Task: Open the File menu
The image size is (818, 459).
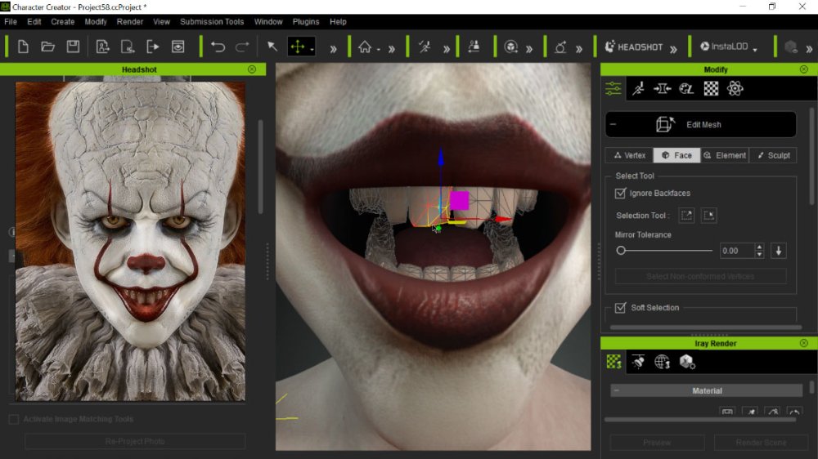Action: (11, 22)
